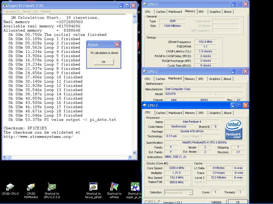Viewport: 273px width, 204px height.
Task: Click the CAS# Latency 1.5 clocks value
Action: (x=206, y=51)
